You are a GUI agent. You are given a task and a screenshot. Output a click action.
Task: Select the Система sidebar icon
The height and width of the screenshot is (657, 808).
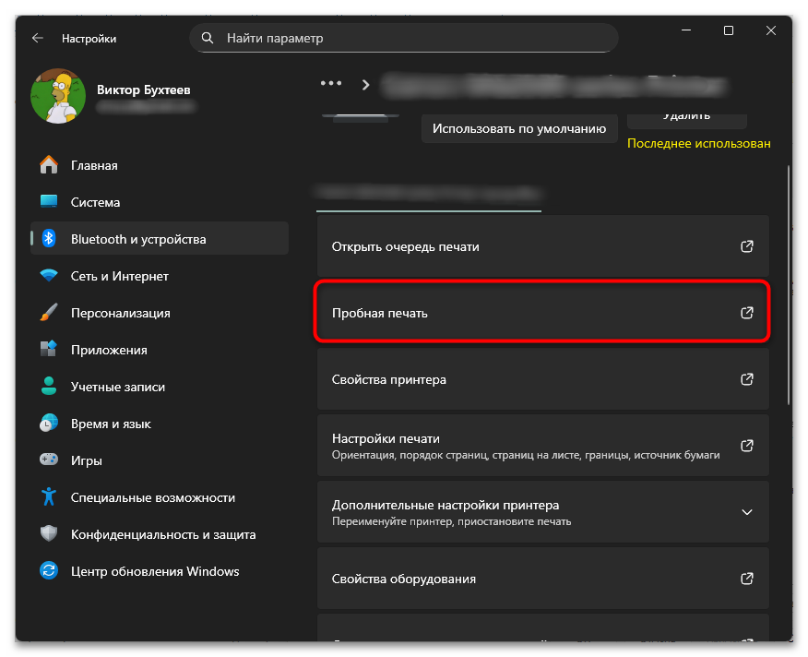(49, 202)
